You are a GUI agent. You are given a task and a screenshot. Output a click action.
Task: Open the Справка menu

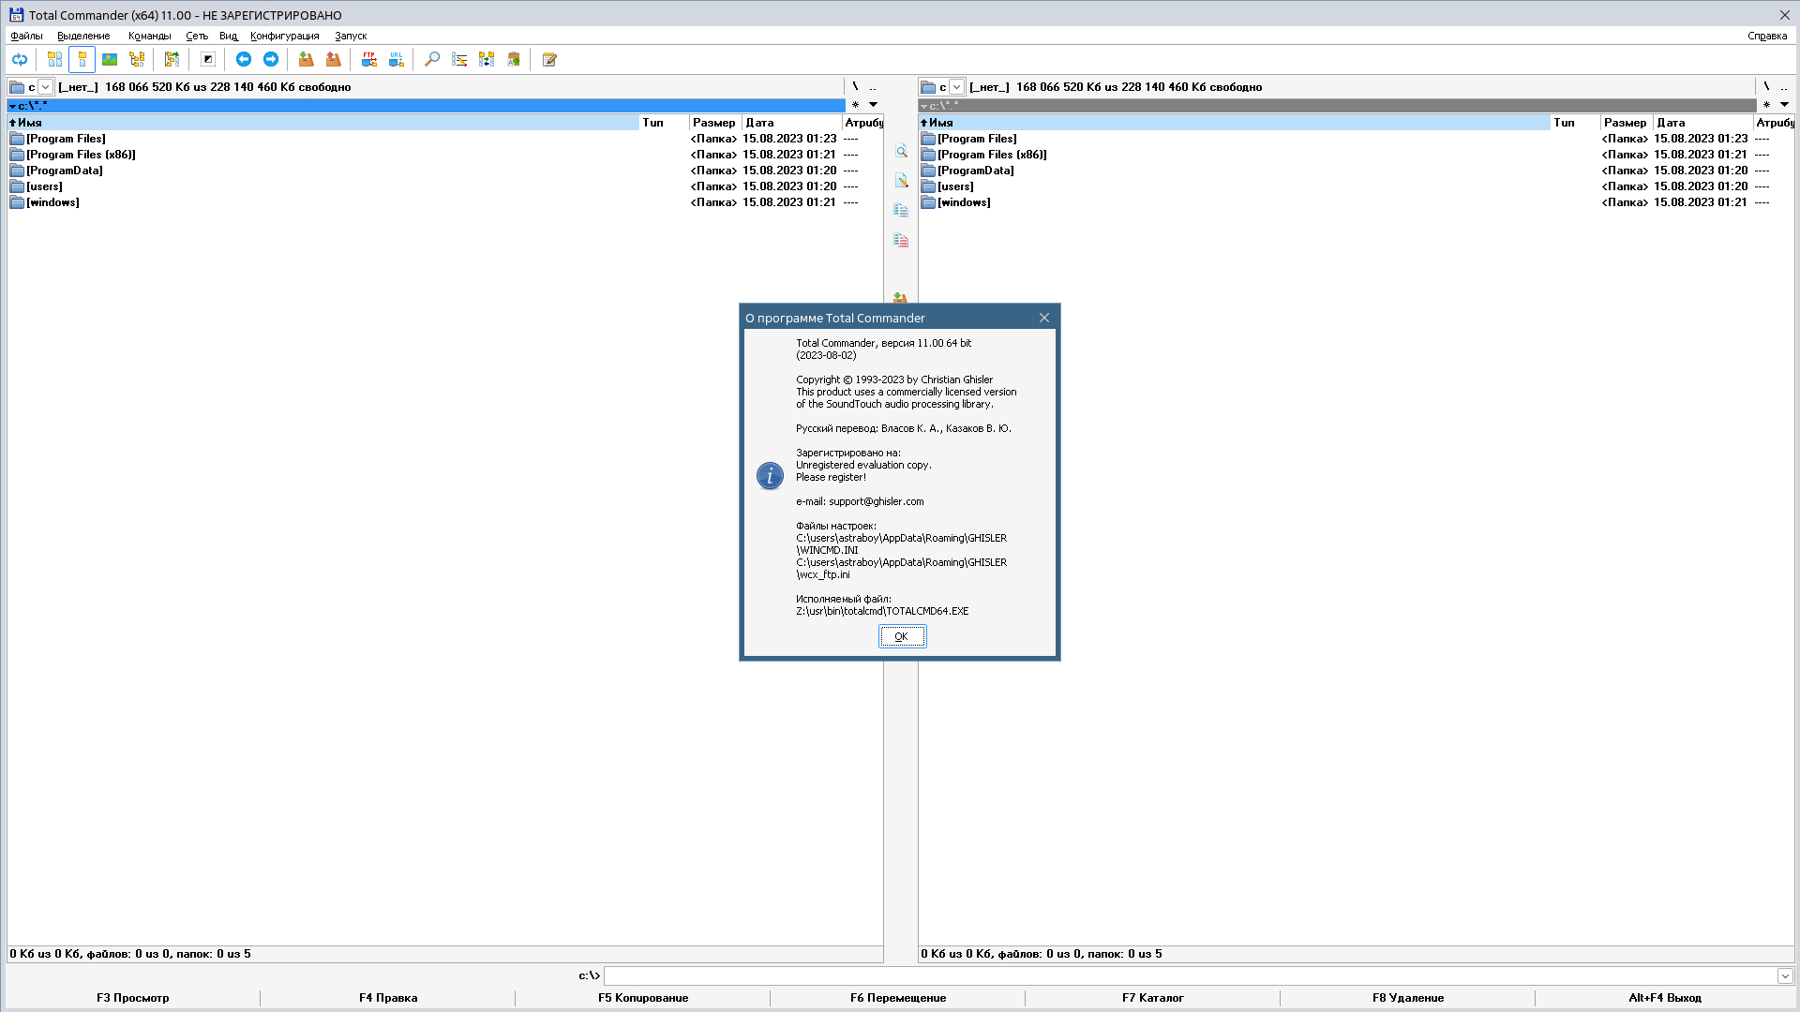pyautogui.click(x=1767, y=36)
